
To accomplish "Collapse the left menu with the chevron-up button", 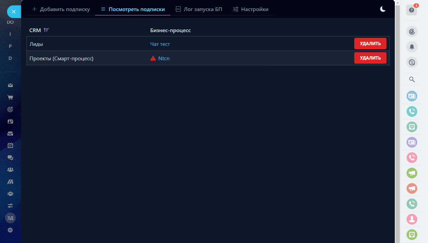I will pyautogui.click(x=10, y=230).
